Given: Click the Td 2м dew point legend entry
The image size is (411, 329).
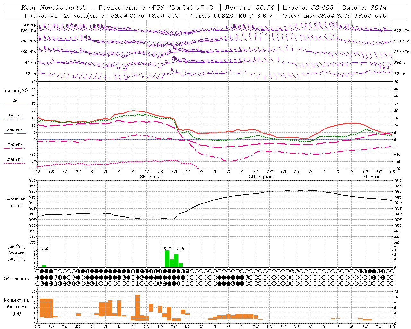Looking at the screenshot, I should click(x=15, y=115).
